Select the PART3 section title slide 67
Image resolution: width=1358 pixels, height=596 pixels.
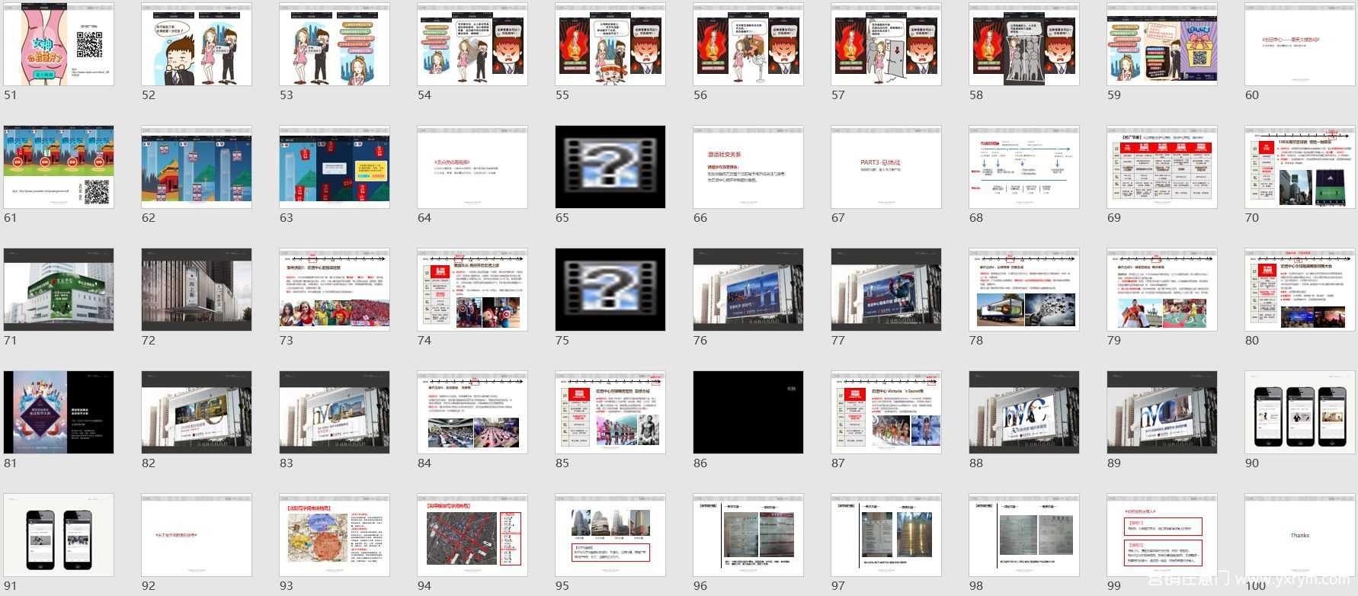pyautogui.click(x=886, y=167)
